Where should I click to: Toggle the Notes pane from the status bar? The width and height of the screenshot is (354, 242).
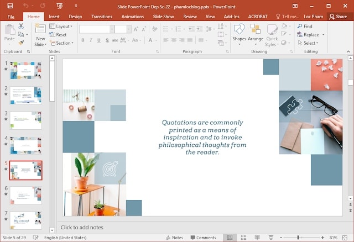tap(175, 238)
